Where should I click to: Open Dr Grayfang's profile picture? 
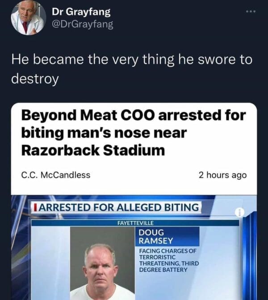[x=28, y=18]
